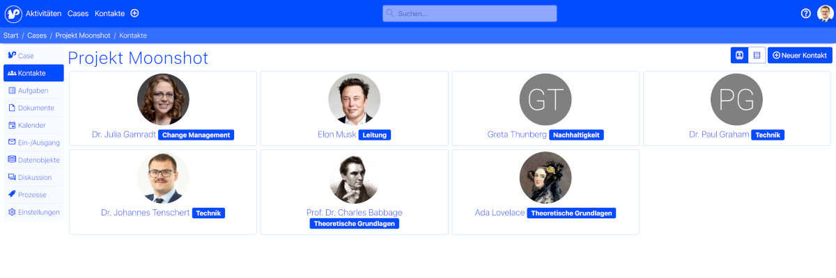Viewport: 836px width, 278px height.
Task: Click the Nachhaltigkeit tag
Action: pyautogui.click(x=576, y=135)
